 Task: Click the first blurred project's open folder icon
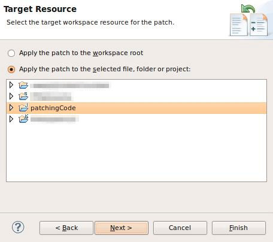pos(23,85)
